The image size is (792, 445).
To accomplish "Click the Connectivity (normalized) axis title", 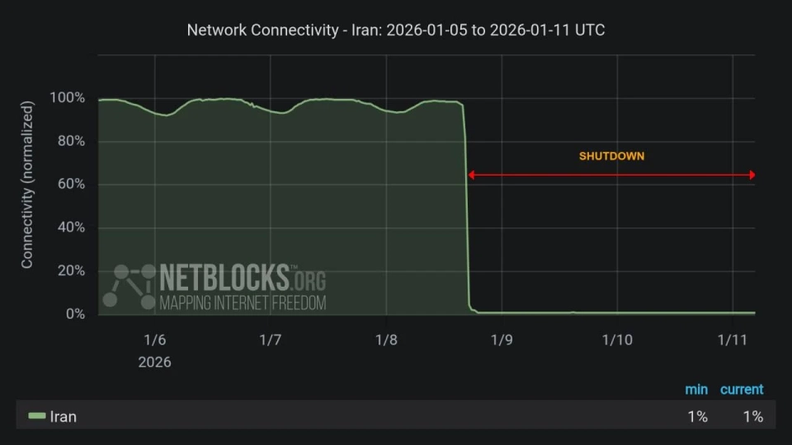I will (27, 185).
